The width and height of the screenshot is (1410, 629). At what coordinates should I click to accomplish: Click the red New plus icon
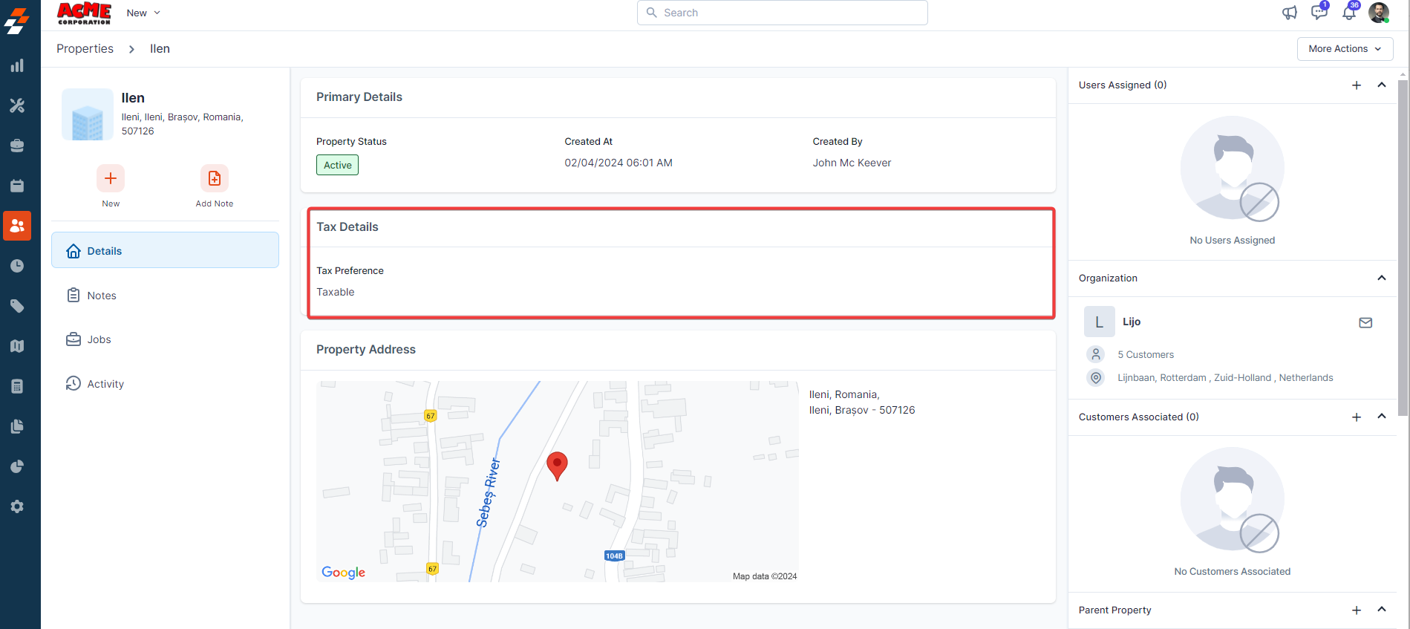pos(111,178)
